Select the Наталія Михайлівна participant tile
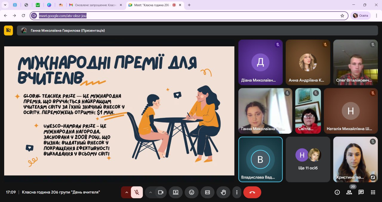 351,111
